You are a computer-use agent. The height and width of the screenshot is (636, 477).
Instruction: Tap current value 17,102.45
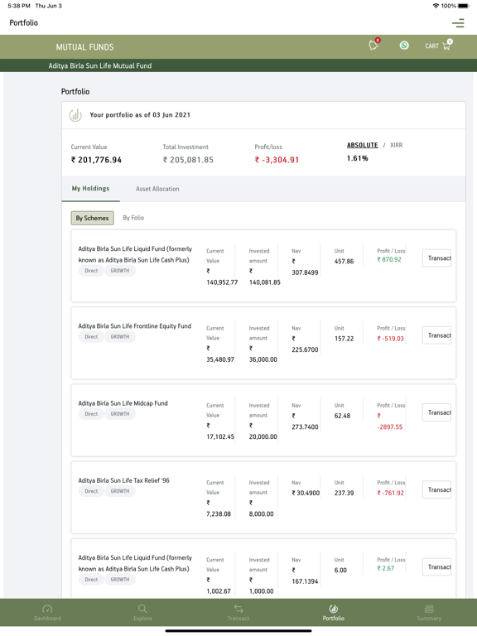point(220,436)
